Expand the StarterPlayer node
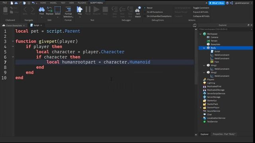Viewport: 255px width, 143px height. pyautogui.click(x=200, y=108)
